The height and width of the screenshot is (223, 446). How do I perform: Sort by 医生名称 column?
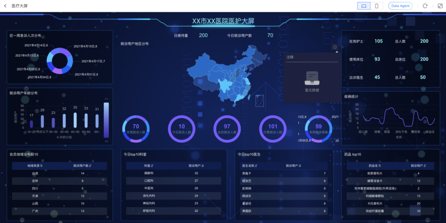tap(256, 166)
